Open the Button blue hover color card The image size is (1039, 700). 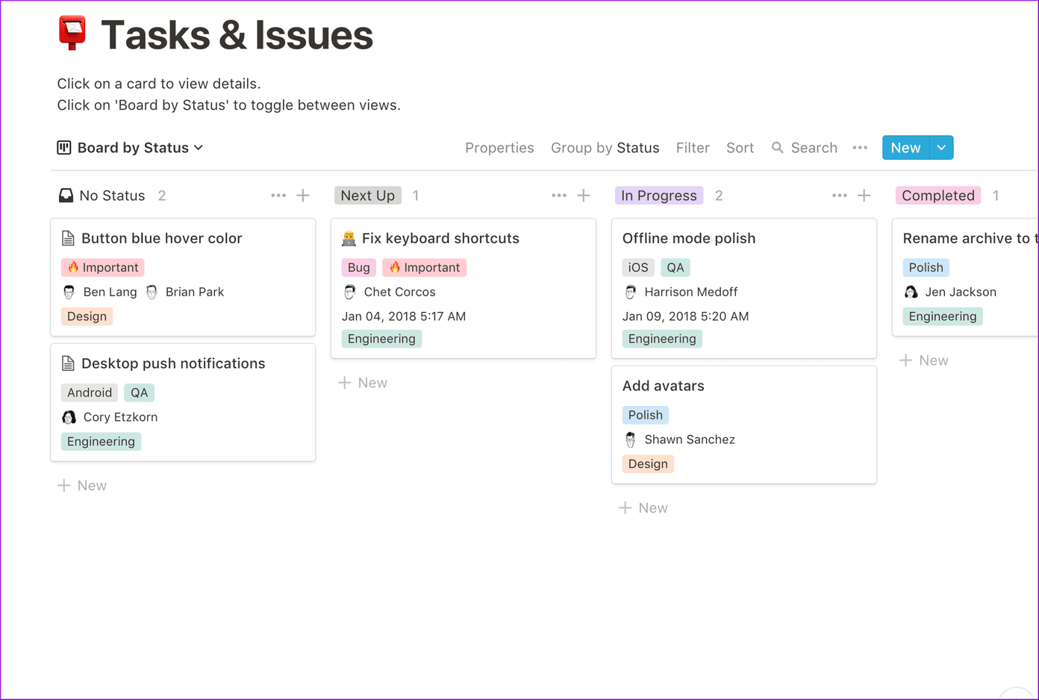point(183,277)
